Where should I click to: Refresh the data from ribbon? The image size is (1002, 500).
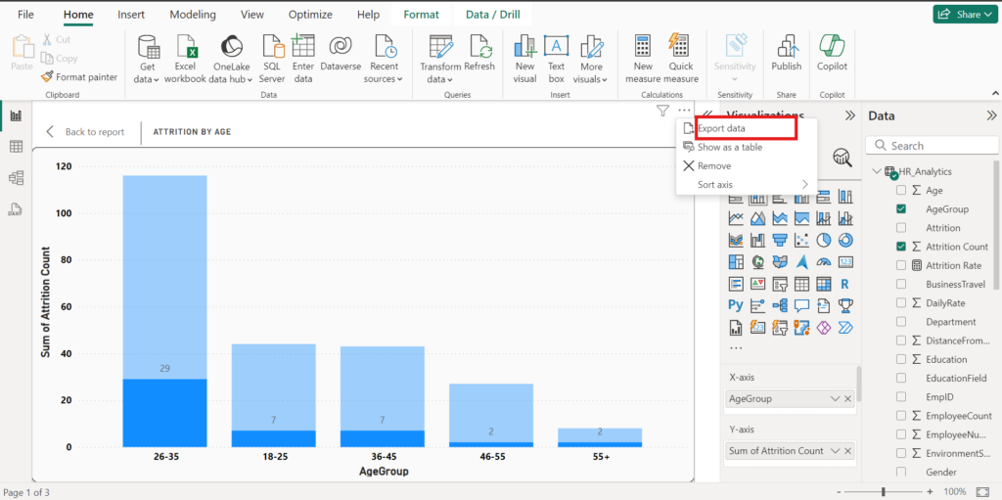pos(479,54)
